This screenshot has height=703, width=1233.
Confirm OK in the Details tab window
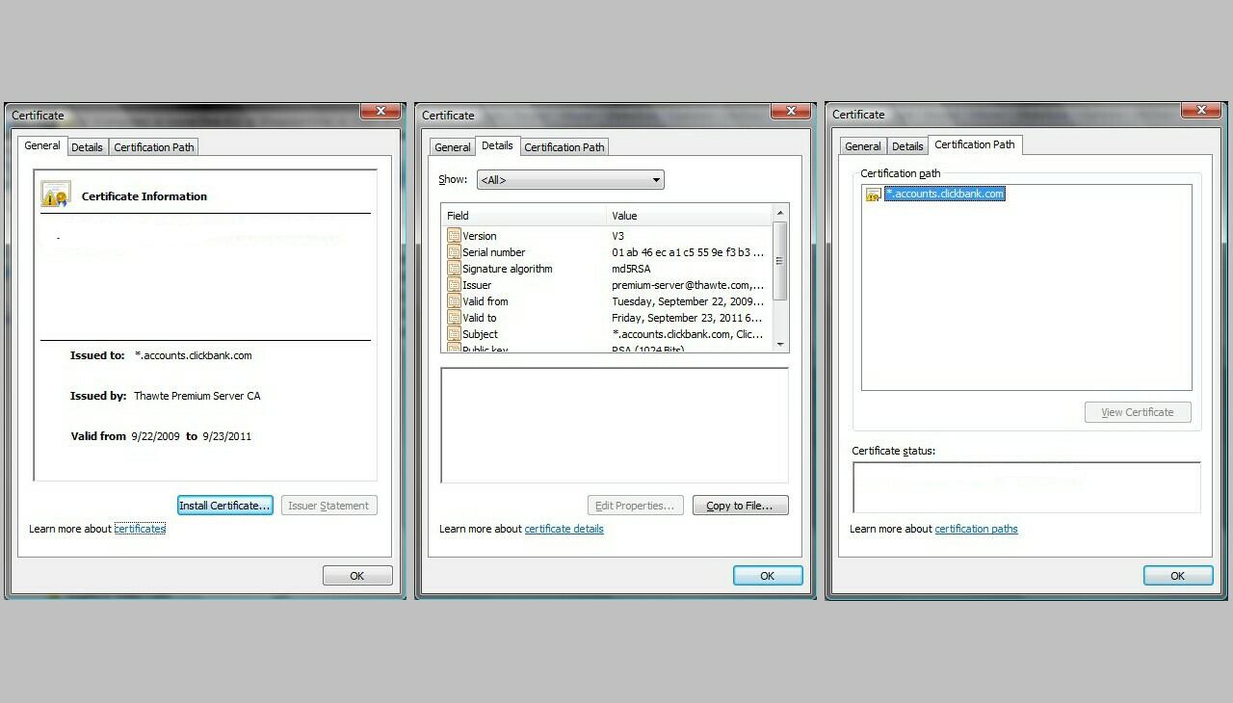(x=768, y=576)
